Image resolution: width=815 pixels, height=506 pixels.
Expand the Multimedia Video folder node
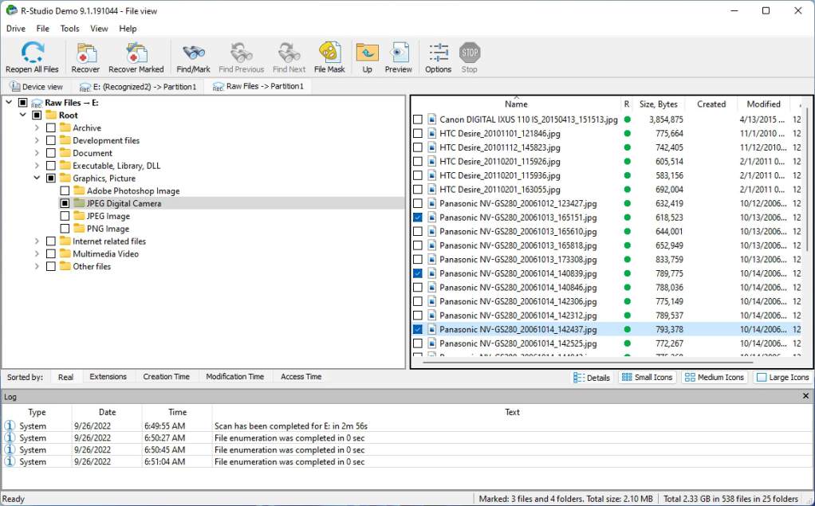click(x=37, y=253)
